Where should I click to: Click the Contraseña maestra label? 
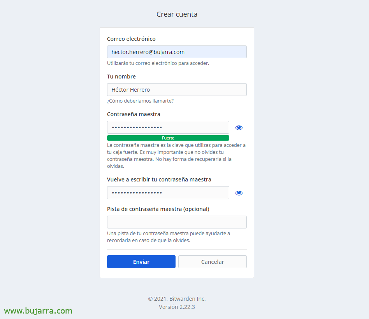click(x=134, y=114)
